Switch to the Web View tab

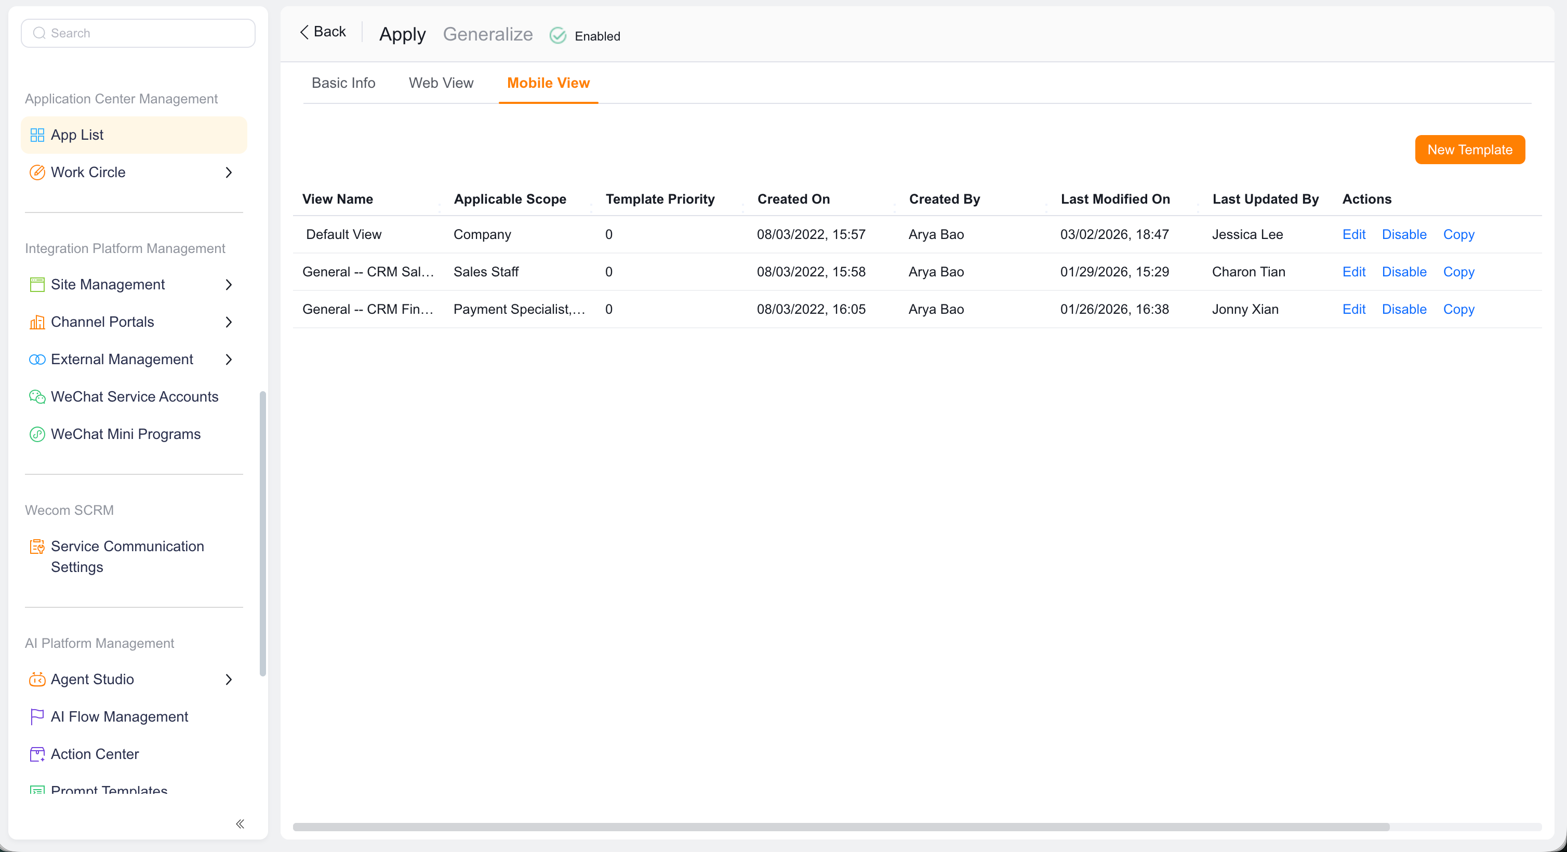[x=441, y=83]
